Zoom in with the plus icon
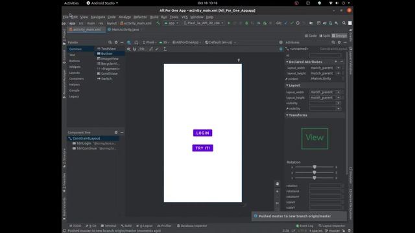 tap(277, 192)
